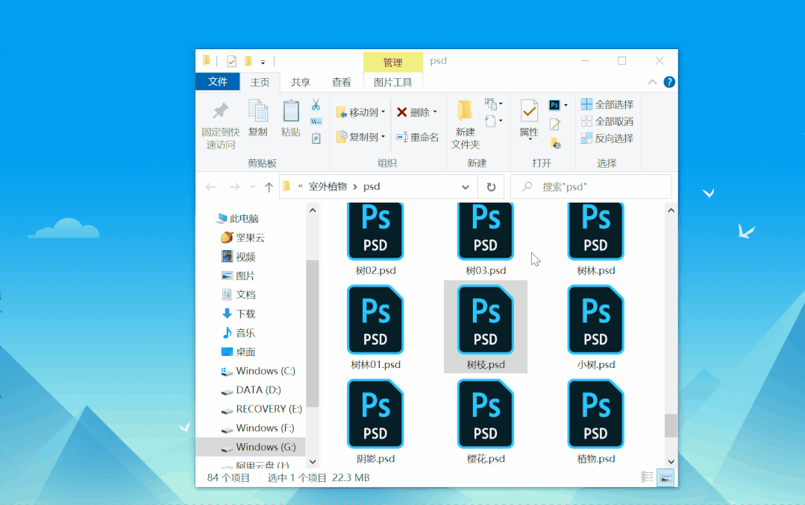Focus the 搜索"psd" search box
Viewport: 805px width, 505px height.
tap(590, 187)
